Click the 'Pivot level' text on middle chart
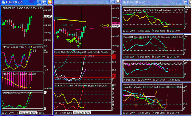This screenshot has height=116, width=192. [67, 25]
